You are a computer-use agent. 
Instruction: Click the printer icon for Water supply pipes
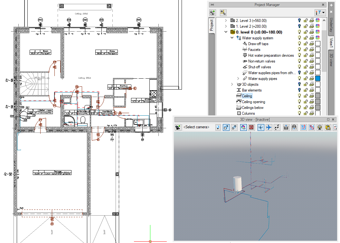312,78
